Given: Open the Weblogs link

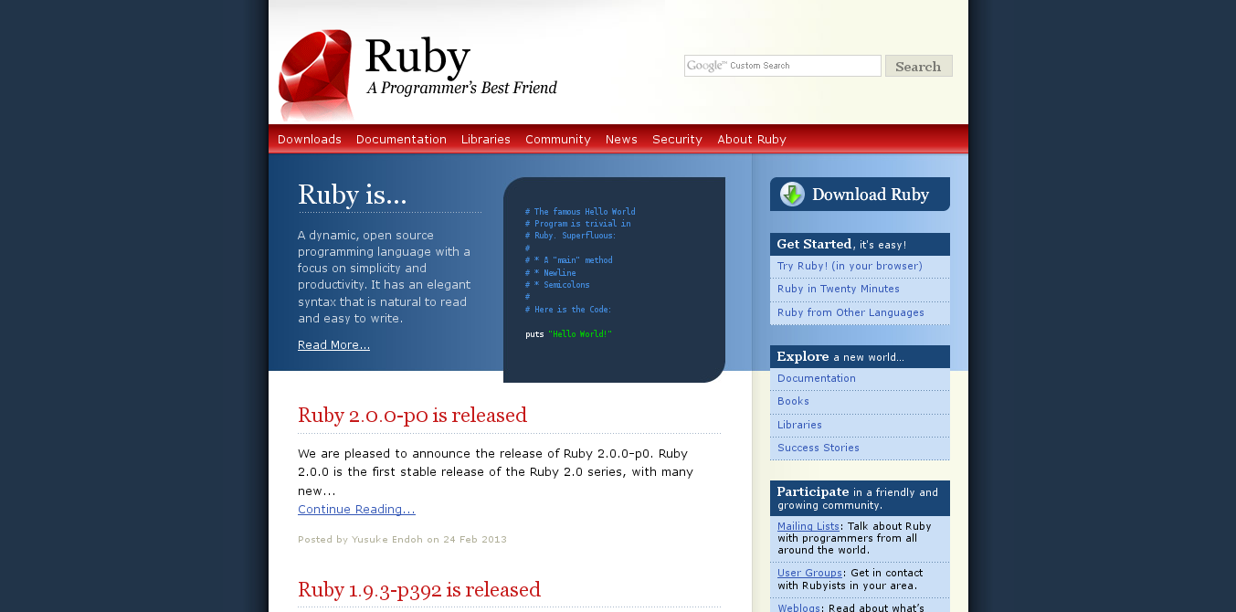Looking at the screenshot, I should [x=798, y=607].
